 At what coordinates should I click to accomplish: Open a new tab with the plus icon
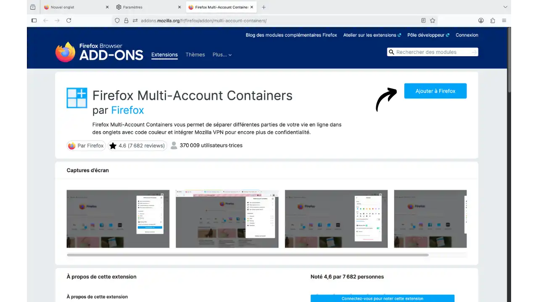click(x=264, y=7)
